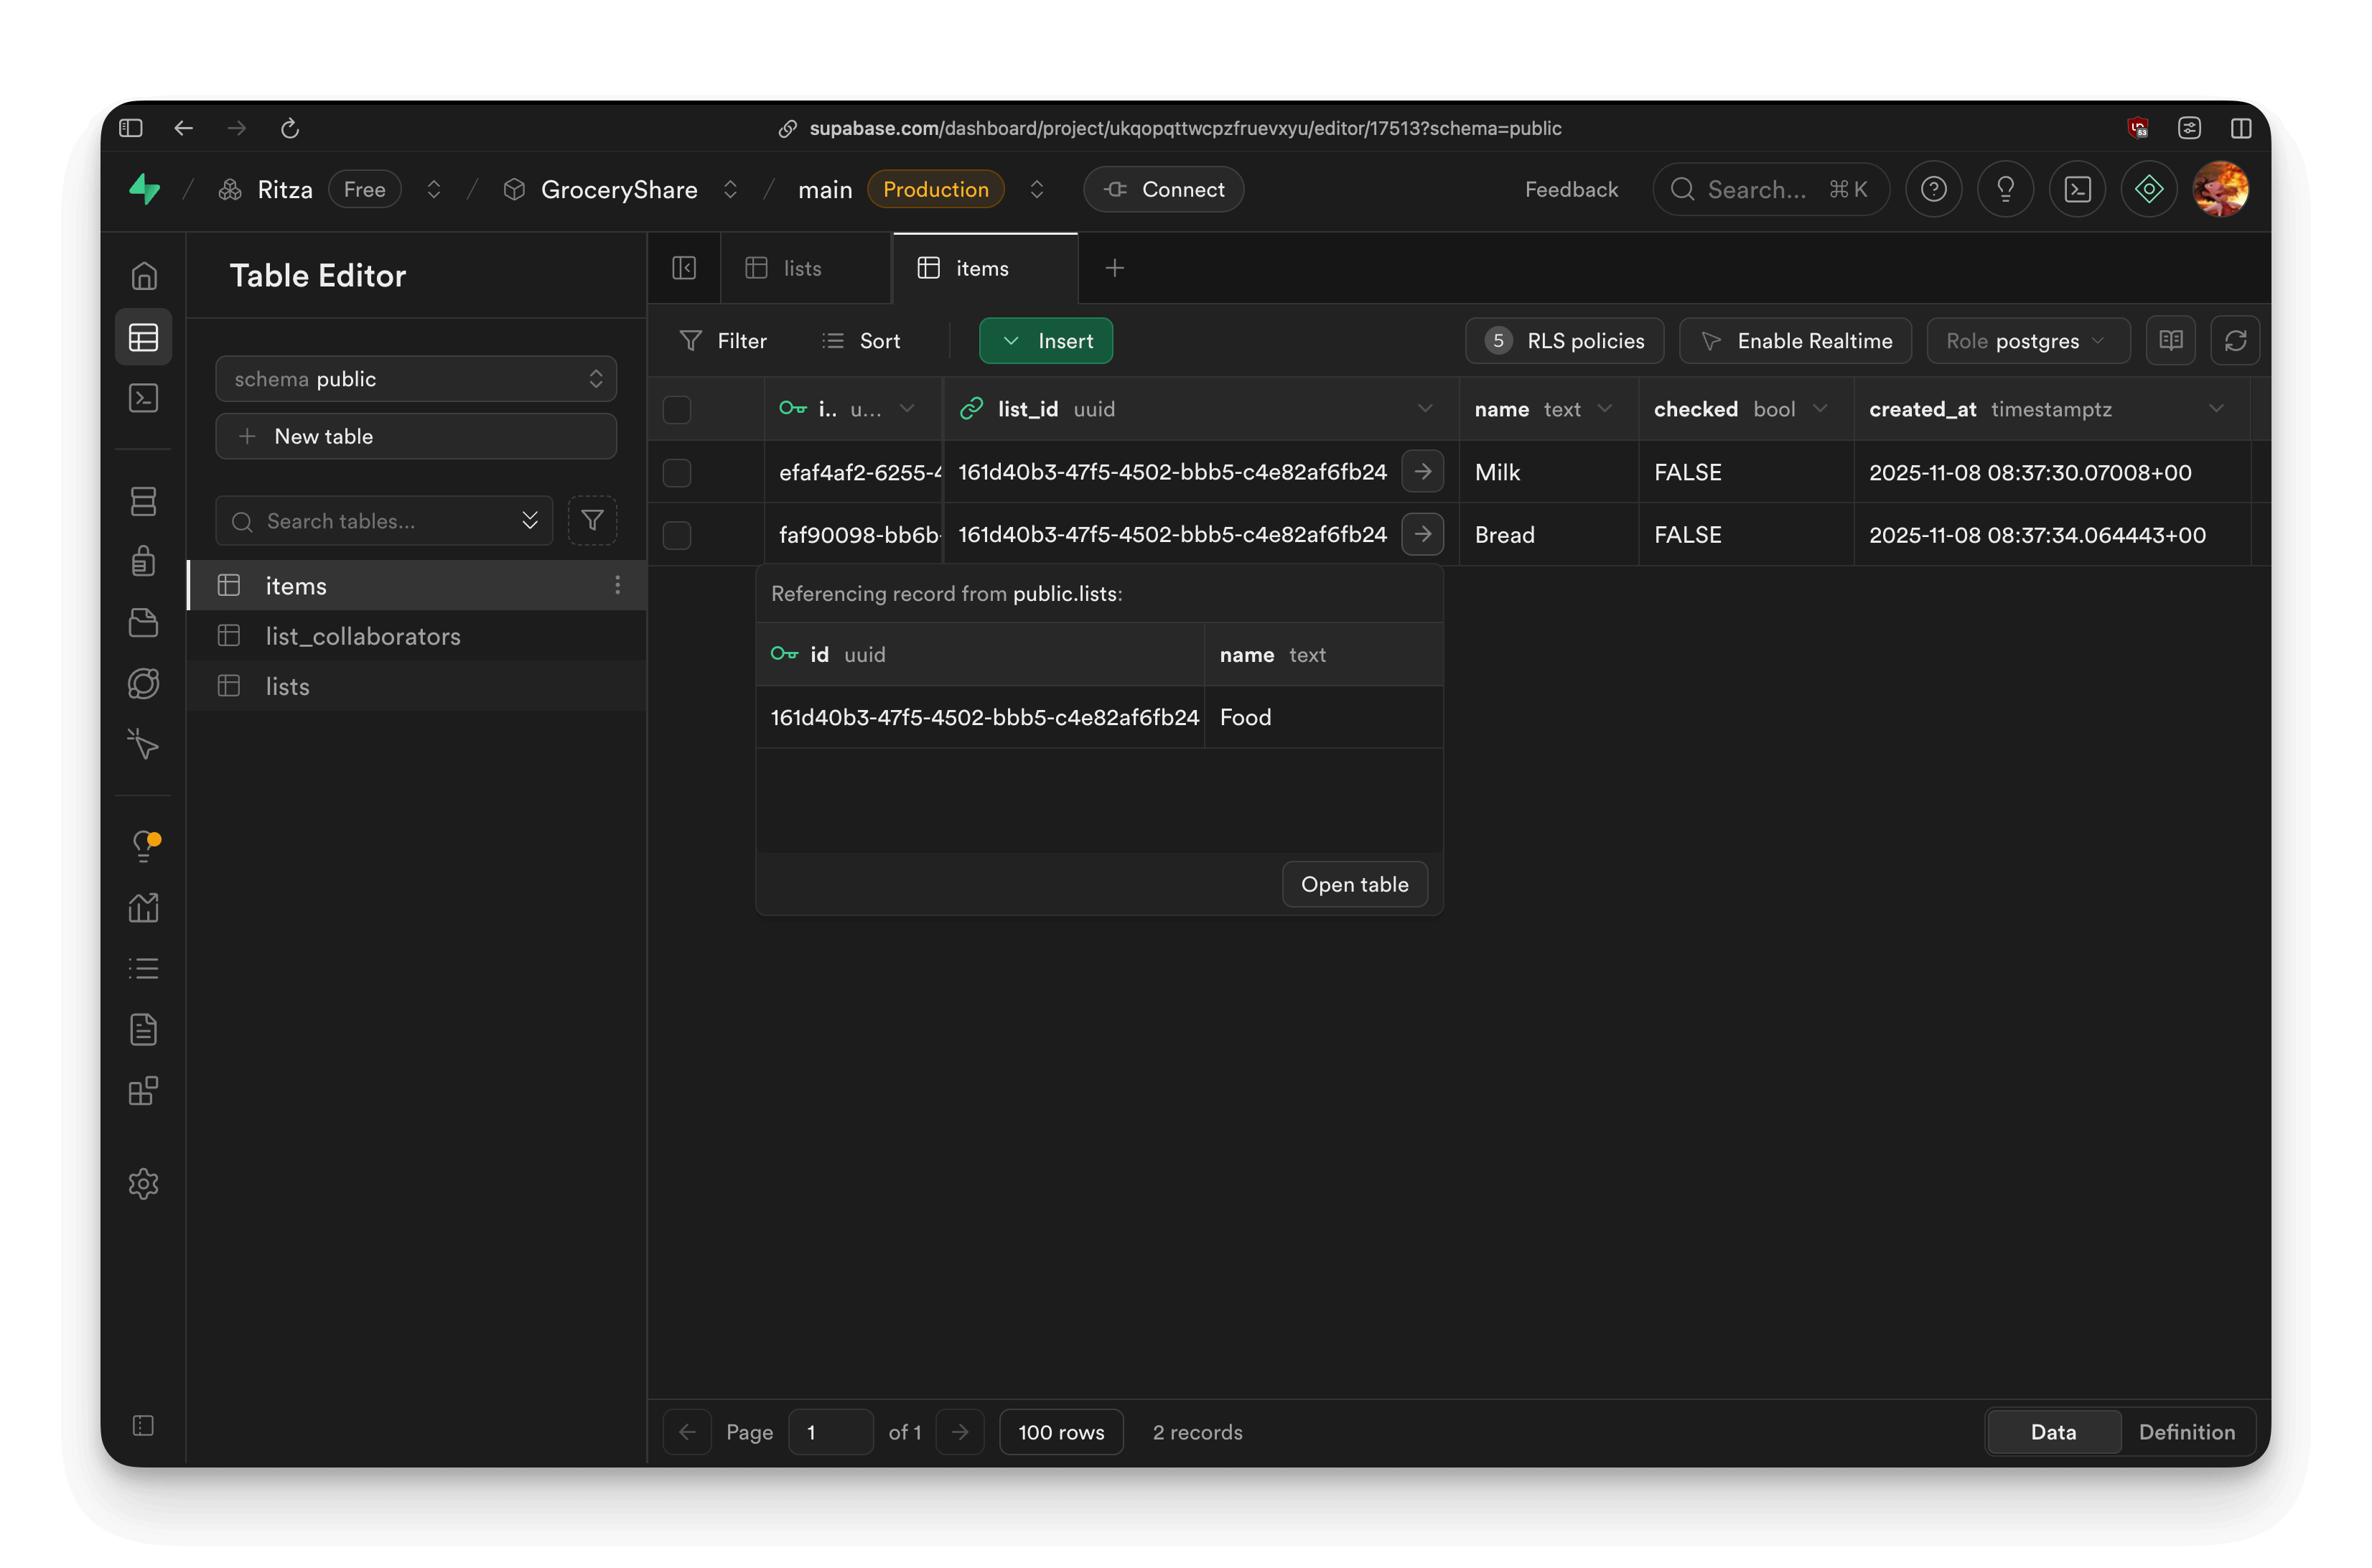Expand the name column header menu

point(1606,408)
